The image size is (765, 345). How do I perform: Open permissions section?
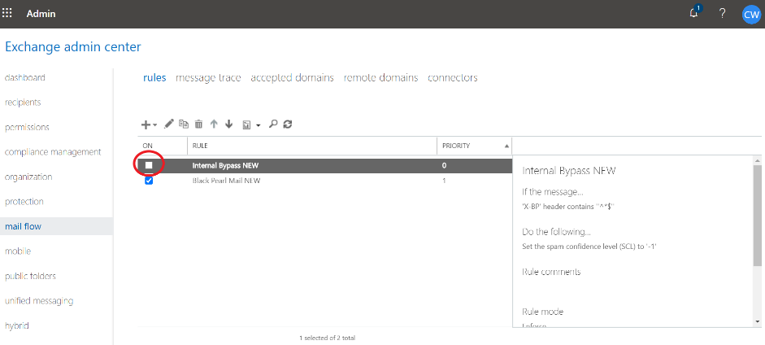[27, 128]
